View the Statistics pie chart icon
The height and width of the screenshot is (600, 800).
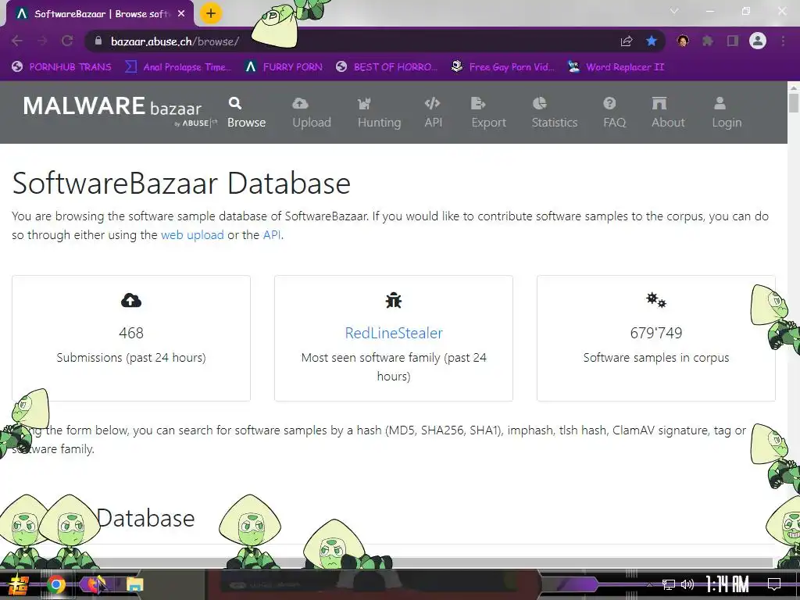coord(539,104)
